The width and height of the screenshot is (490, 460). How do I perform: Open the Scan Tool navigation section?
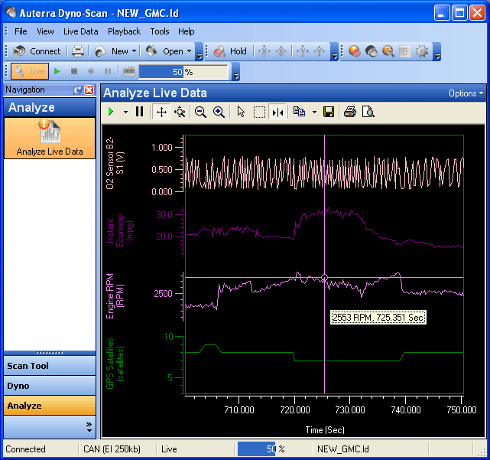pyautogui.click(x=50, y=366)
